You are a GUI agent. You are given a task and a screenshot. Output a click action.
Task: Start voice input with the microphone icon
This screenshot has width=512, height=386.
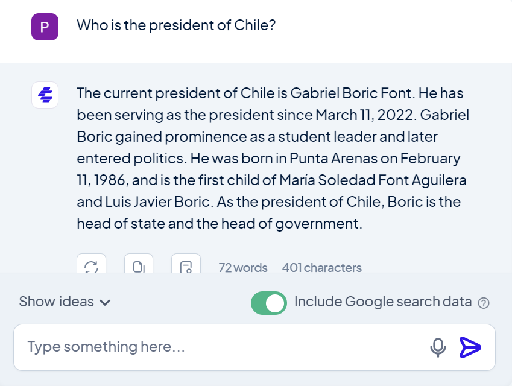(x=438, y=347)
